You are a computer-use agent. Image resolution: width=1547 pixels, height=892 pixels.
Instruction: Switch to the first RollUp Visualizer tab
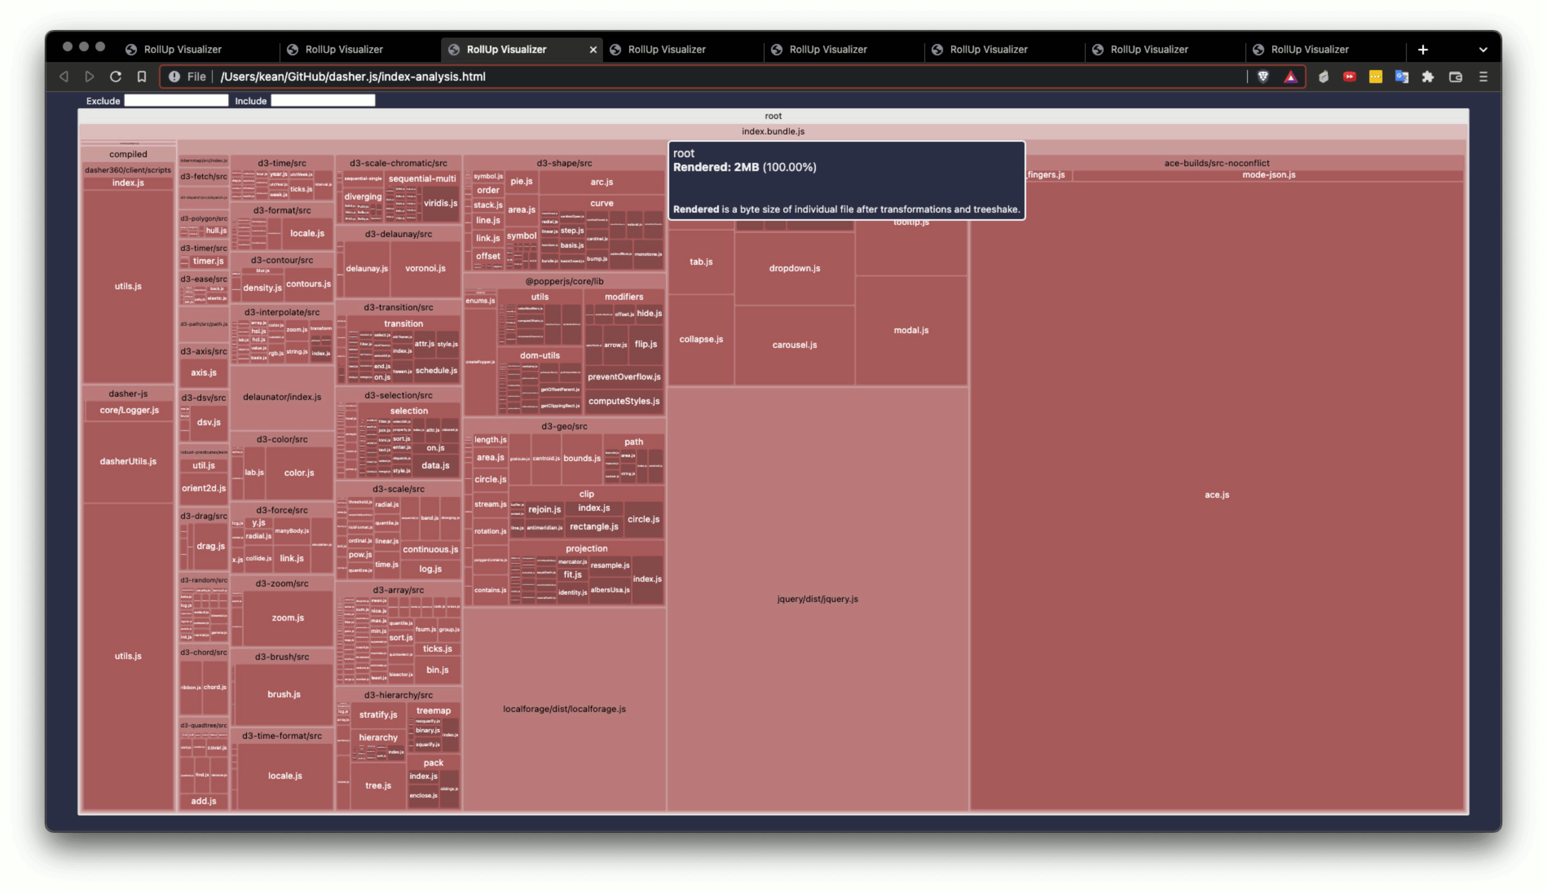pyautogui.click(x=182, y=50)
